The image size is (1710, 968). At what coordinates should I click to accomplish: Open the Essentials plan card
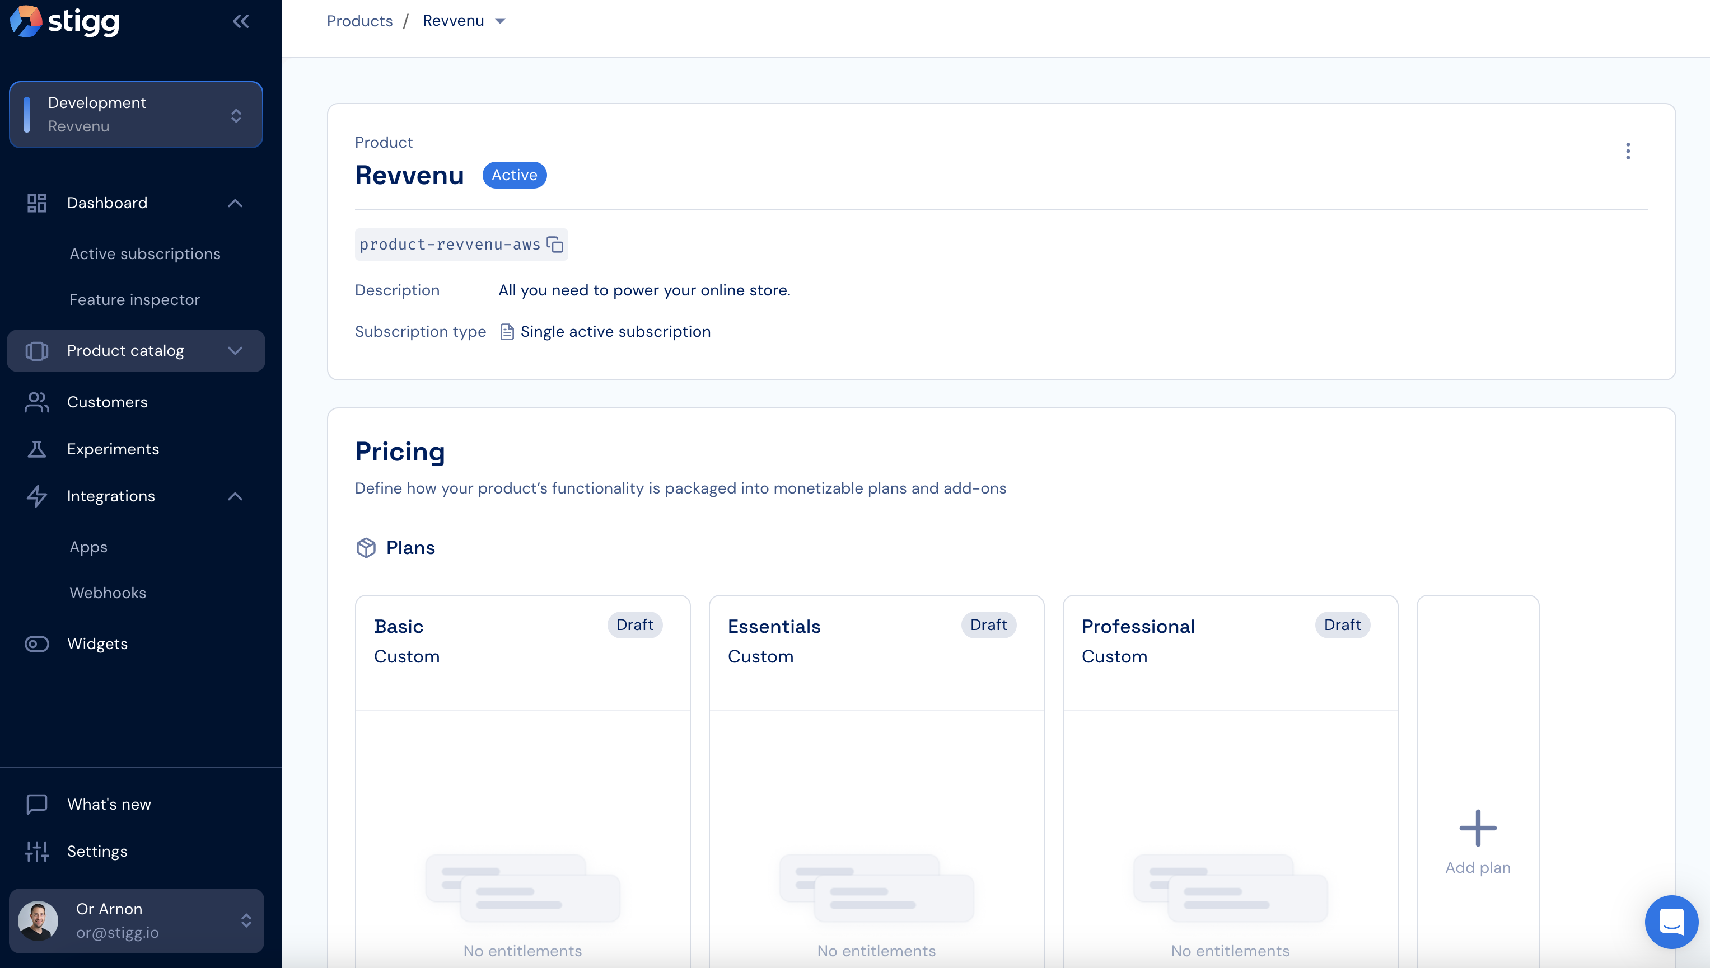coord(877,781)
